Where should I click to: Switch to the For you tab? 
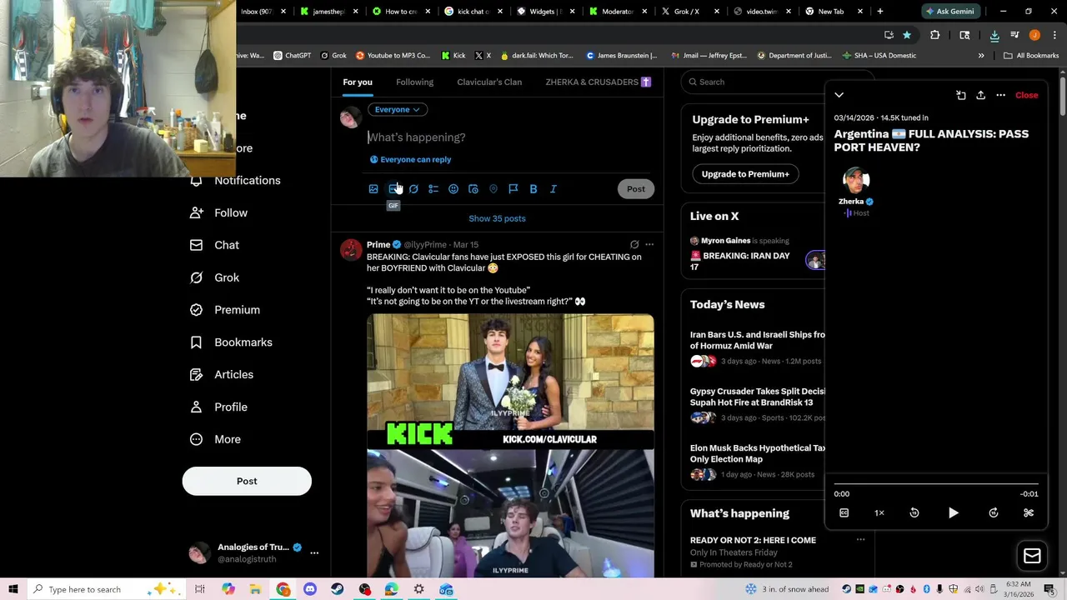coord(357,82)
